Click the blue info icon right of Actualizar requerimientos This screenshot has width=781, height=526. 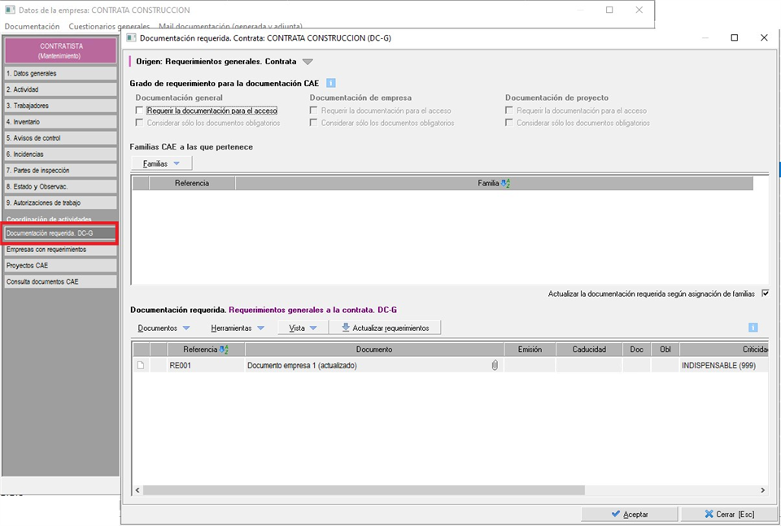[753, 328]
